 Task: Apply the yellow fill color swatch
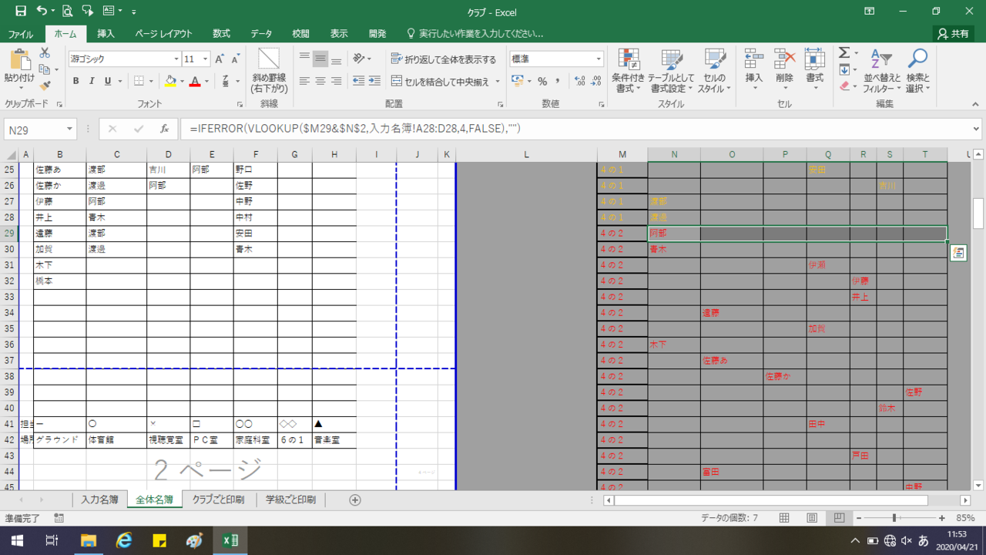click(x=170, y=81)
